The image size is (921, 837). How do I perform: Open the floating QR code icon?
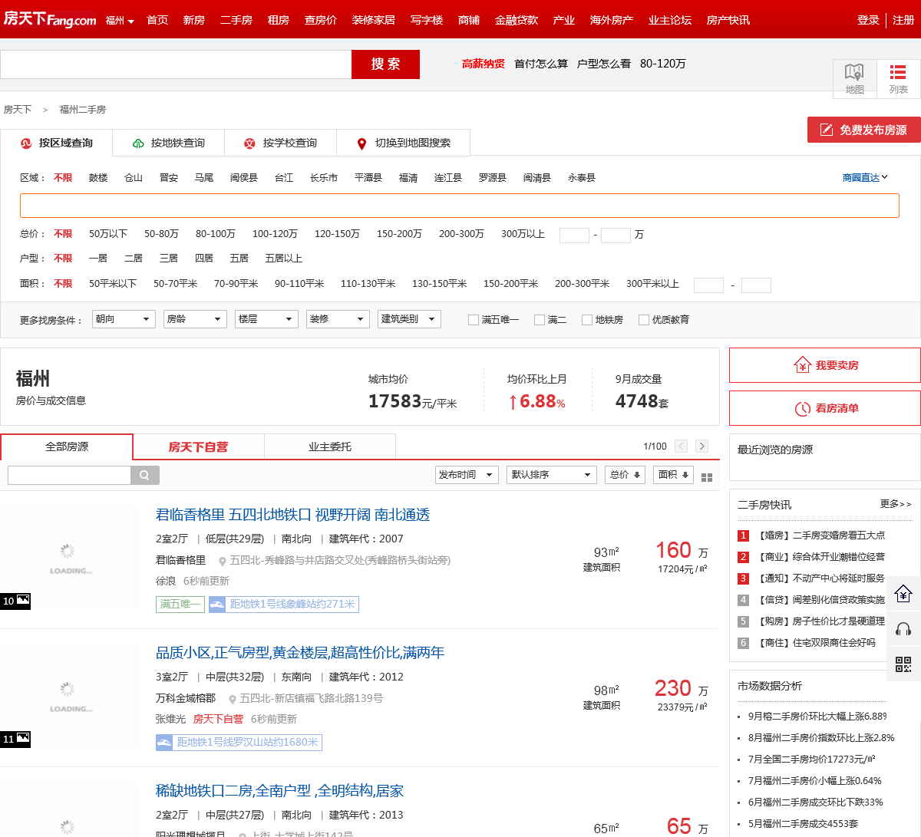click(x=903, y=664)
